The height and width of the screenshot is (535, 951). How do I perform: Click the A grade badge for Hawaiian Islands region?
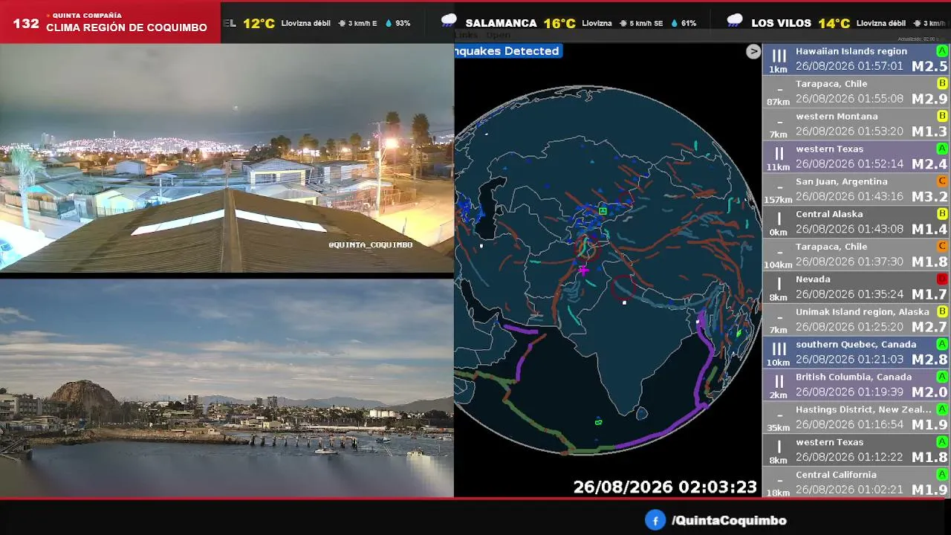pos(942,51)
